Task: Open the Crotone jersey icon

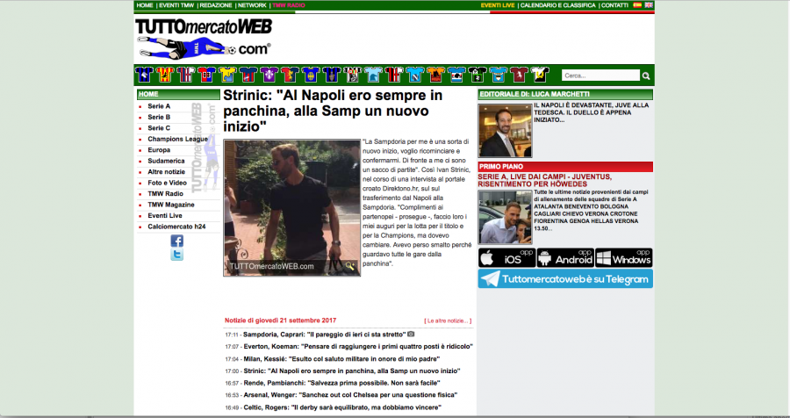Action: coord(248,75)
